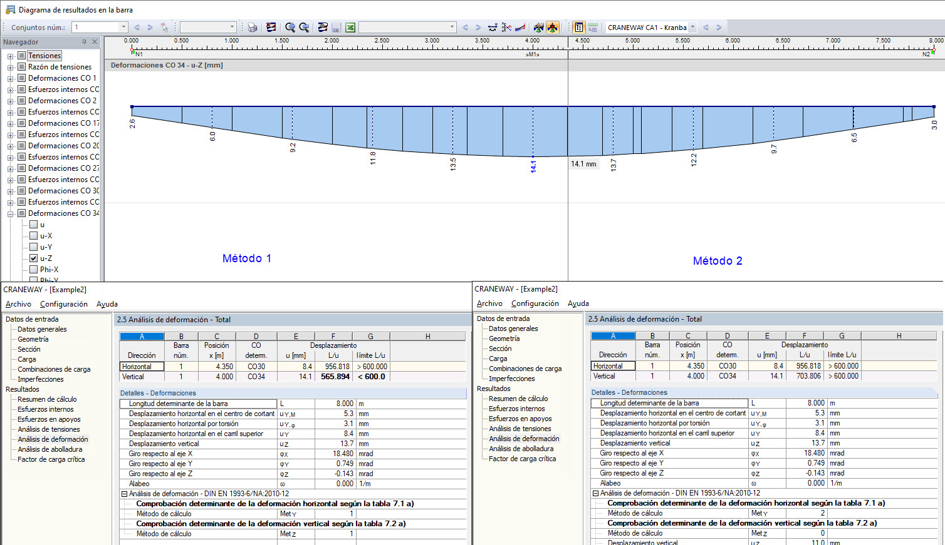
Task: Click the Excel export icon
Action: pyautogui.click(x=350, y=28)
